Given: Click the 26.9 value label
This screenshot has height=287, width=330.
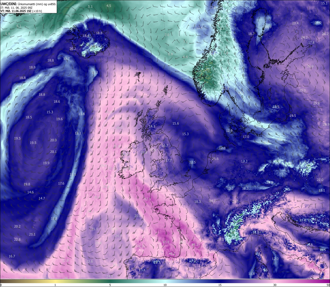Looking at the screenshot, I should pyautogui.click(x=310, y=66).
